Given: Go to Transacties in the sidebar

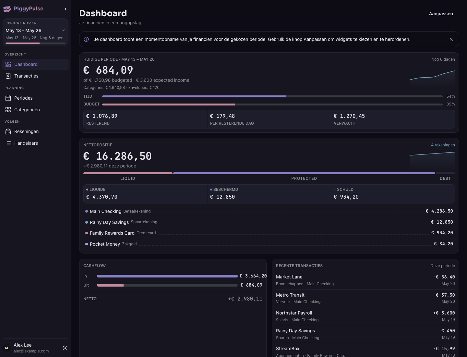Looking at the screenshot, I should click(x=35, y=76).
